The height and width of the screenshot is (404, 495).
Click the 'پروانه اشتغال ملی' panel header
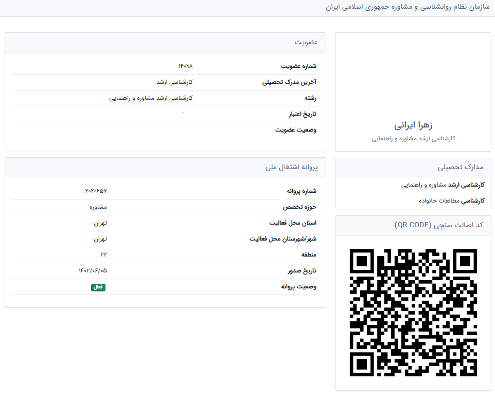tap(165, 168)
